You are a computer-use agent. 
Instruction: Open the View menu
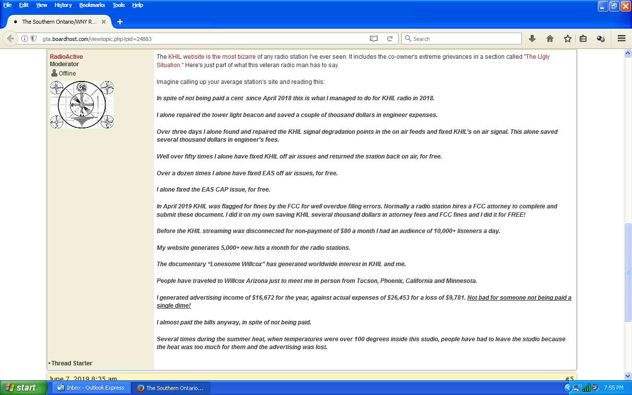pyautogui.click(x=41, y=5)
